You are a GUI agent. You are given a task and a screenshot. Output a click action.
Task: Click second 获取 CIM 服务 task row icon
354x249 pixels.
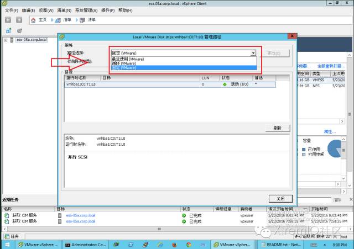click(x=7, y=221)
